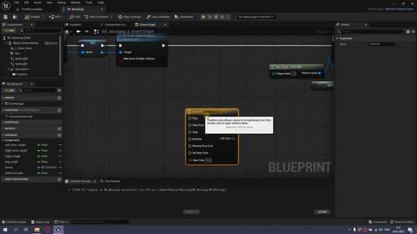Select the Camera component
417x234 pixels.
[22, 74]
